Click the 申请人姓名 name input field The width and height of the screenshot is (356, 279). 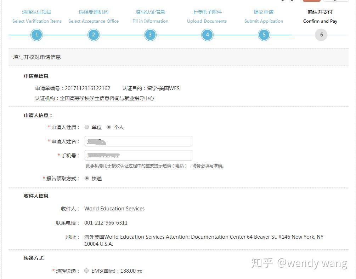pyautogui.click(x=138, y=141)
